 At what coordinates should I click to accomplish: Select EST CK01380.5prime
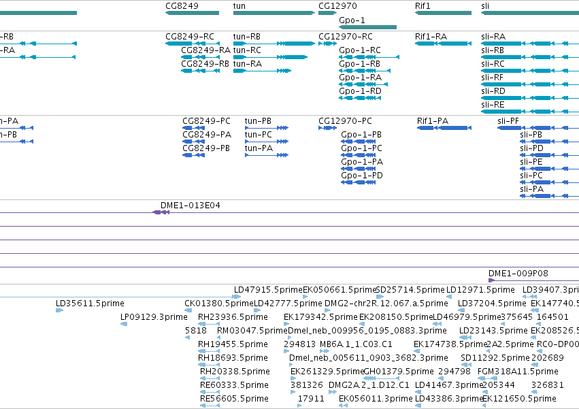tap(188, 310)
